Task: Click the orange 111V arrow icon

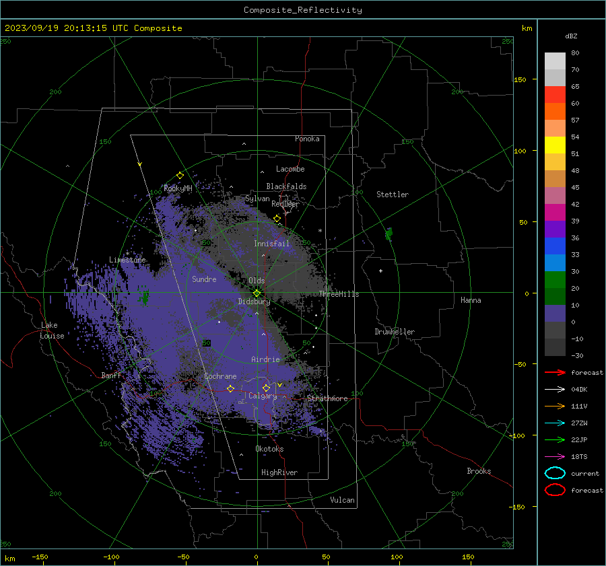Action: point(555,406)
